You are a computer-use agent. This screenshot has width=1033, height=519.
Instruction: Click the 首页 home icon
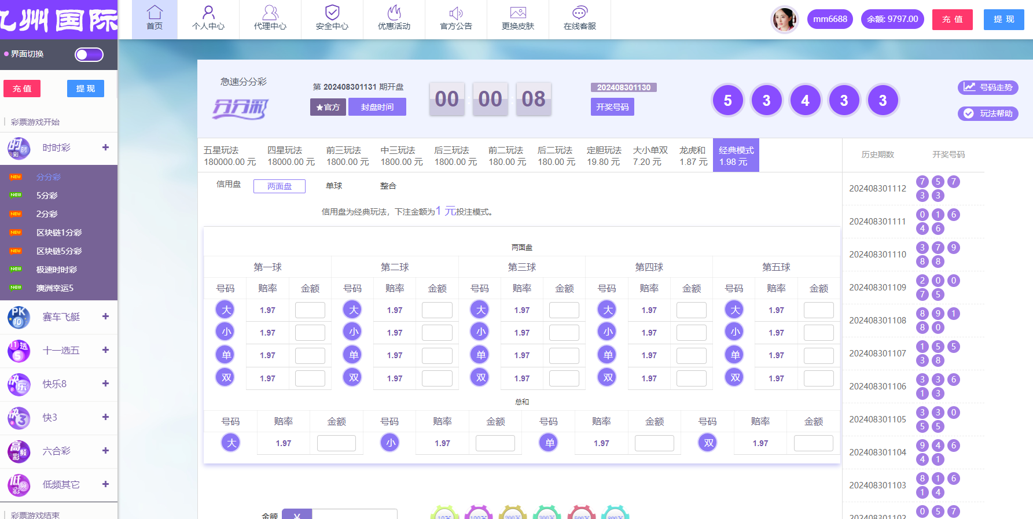[x=155, y=13]
